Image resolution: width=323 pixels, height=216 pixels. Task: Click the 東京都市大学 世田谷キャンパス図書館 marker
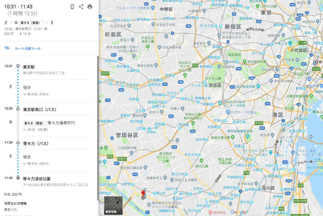(149, 204)
